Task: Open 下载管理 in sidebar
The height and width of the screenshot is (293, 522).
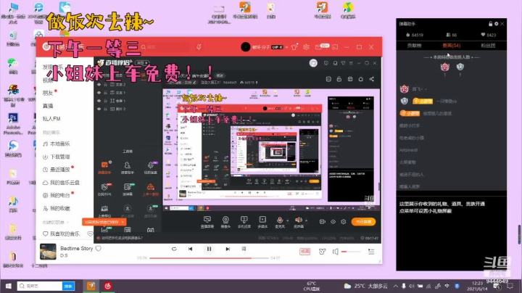Action: (57, 157)
